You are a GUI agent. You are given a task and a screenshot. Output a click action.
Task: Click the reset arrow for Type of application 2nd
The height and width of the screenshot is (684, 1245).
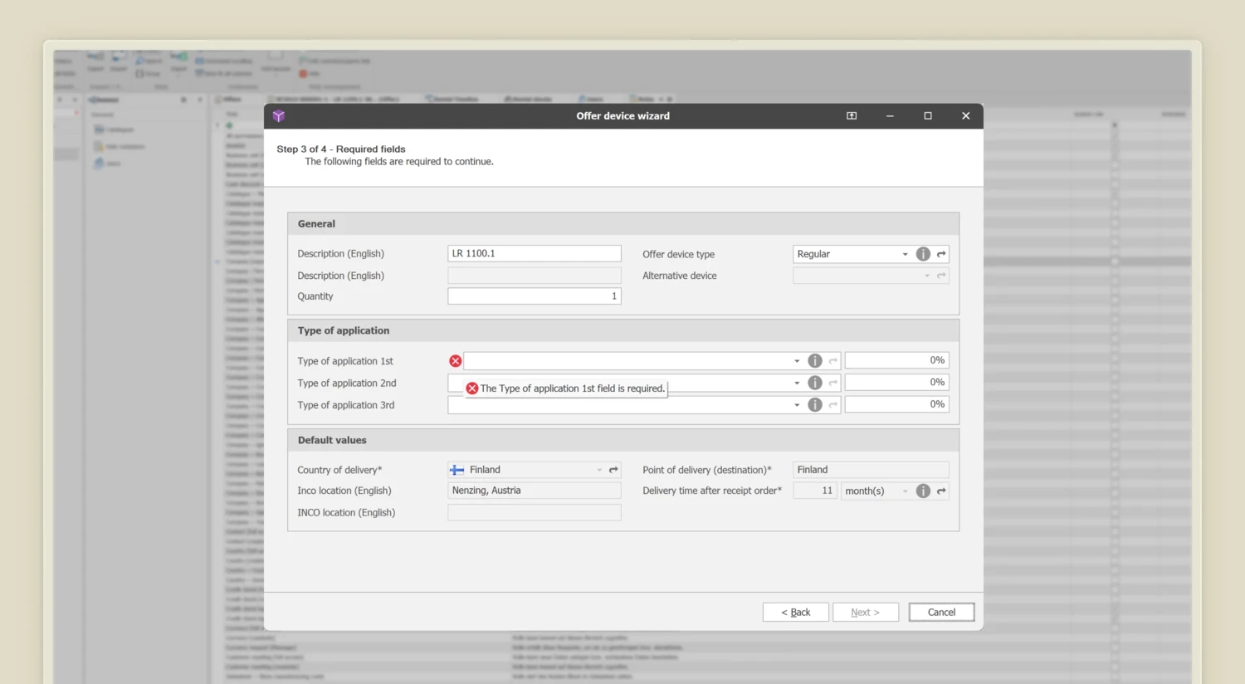click(x=832, y=383)
